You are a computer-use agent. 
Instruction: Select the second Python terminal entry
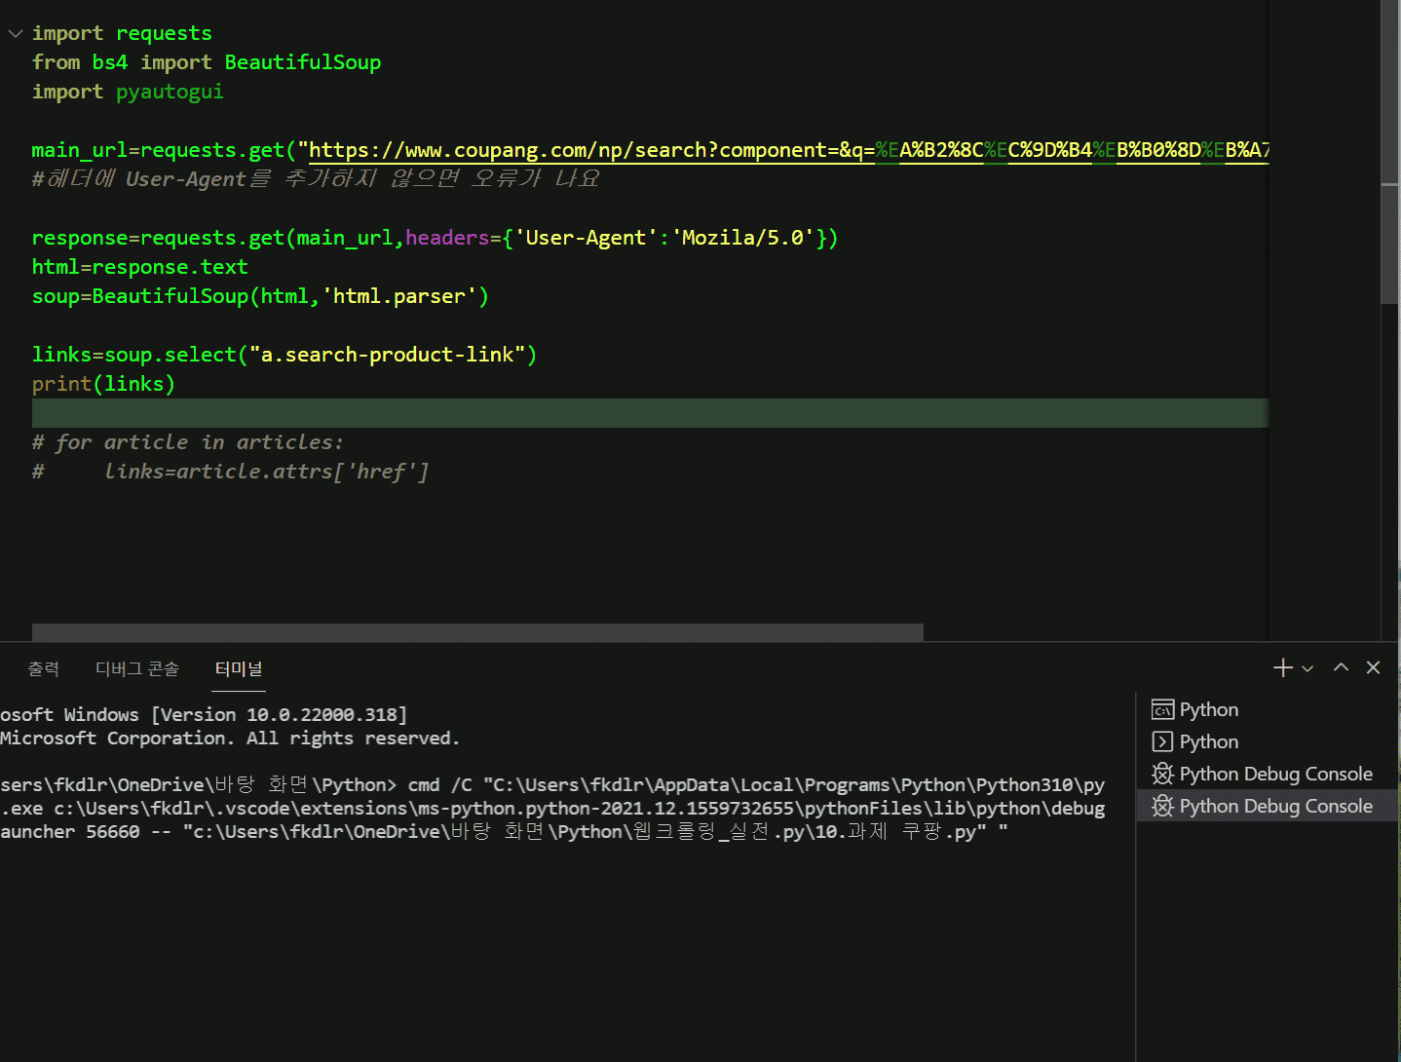(1208, 742)
